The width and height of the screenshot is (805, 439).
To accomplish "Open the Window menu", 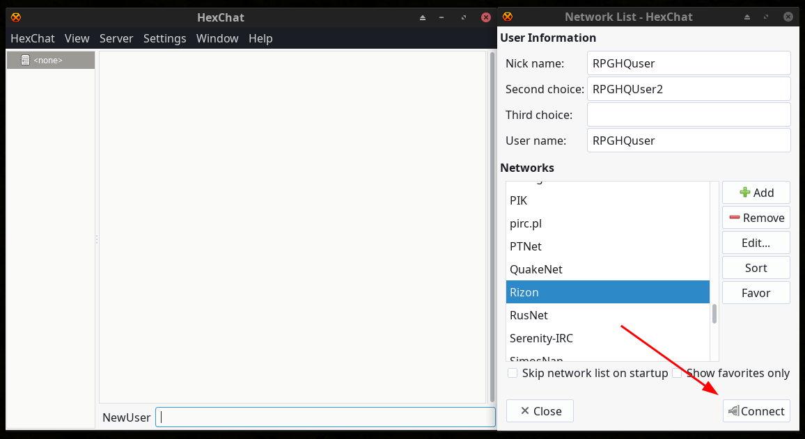I will point(217,38).
